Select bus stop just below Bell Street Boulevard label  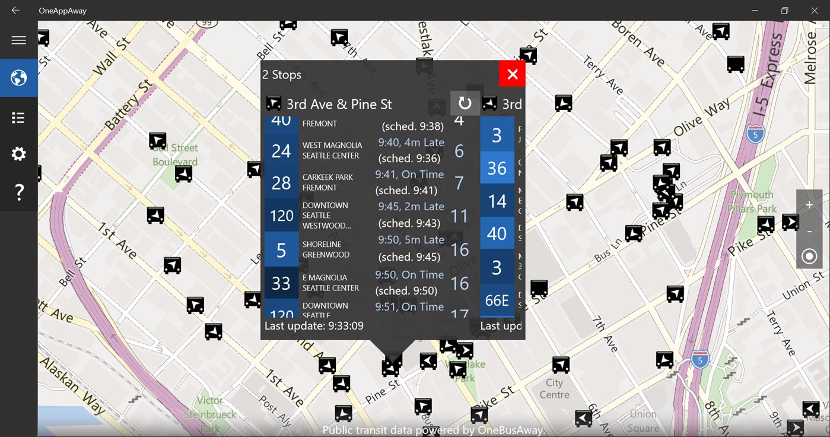(183, 174)
